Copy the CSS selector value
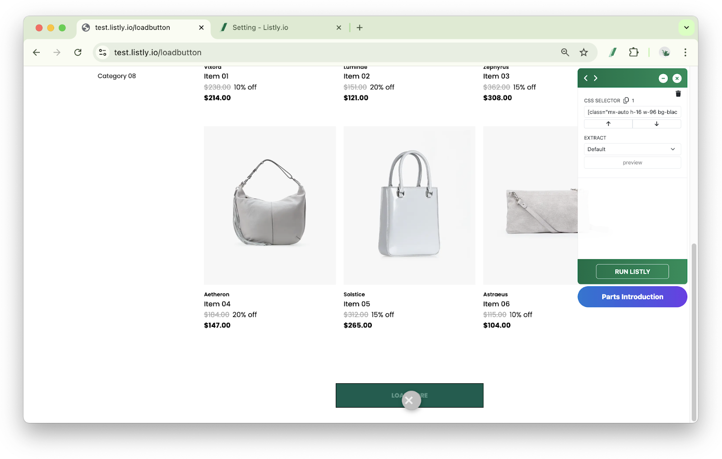The height and width of the screenshot is (459, 722). click(x=626, y=101)
